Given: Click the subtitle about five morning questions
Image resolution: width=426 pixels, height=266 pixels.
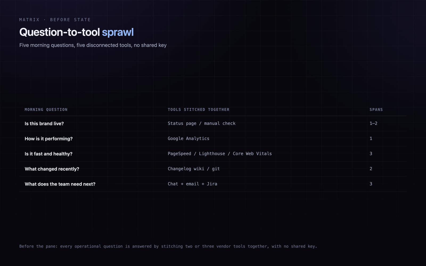Looking at the screenshot, I should [x=93, y=45].
